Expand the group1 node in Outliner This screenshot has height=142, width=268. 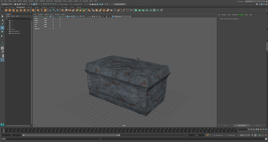8,29
